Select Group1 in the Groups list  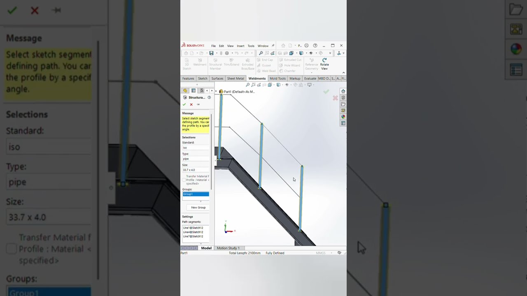196,194
